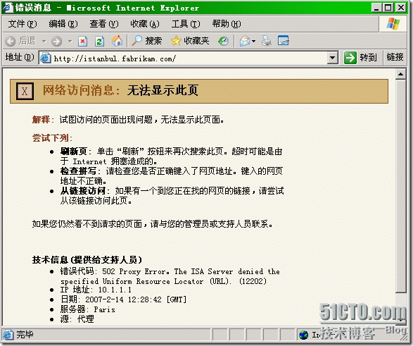Click the History toolbar icon

click(x=223, y=41)
